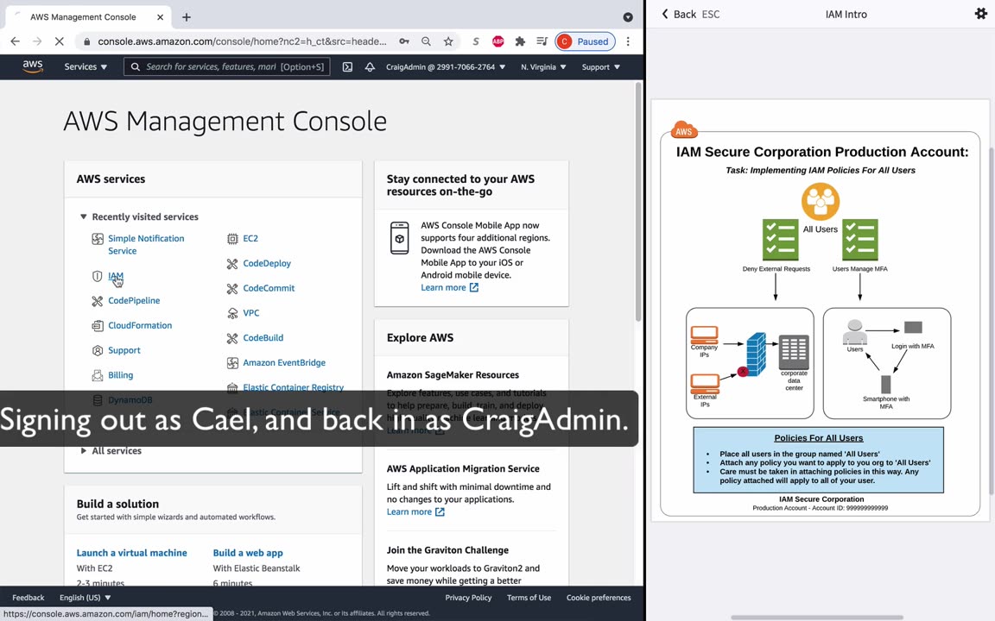Click the IAM Intro panel horizontal scrollbar
Image resolution: width=995 pixels, height=621 pixels.
[817, 617]
